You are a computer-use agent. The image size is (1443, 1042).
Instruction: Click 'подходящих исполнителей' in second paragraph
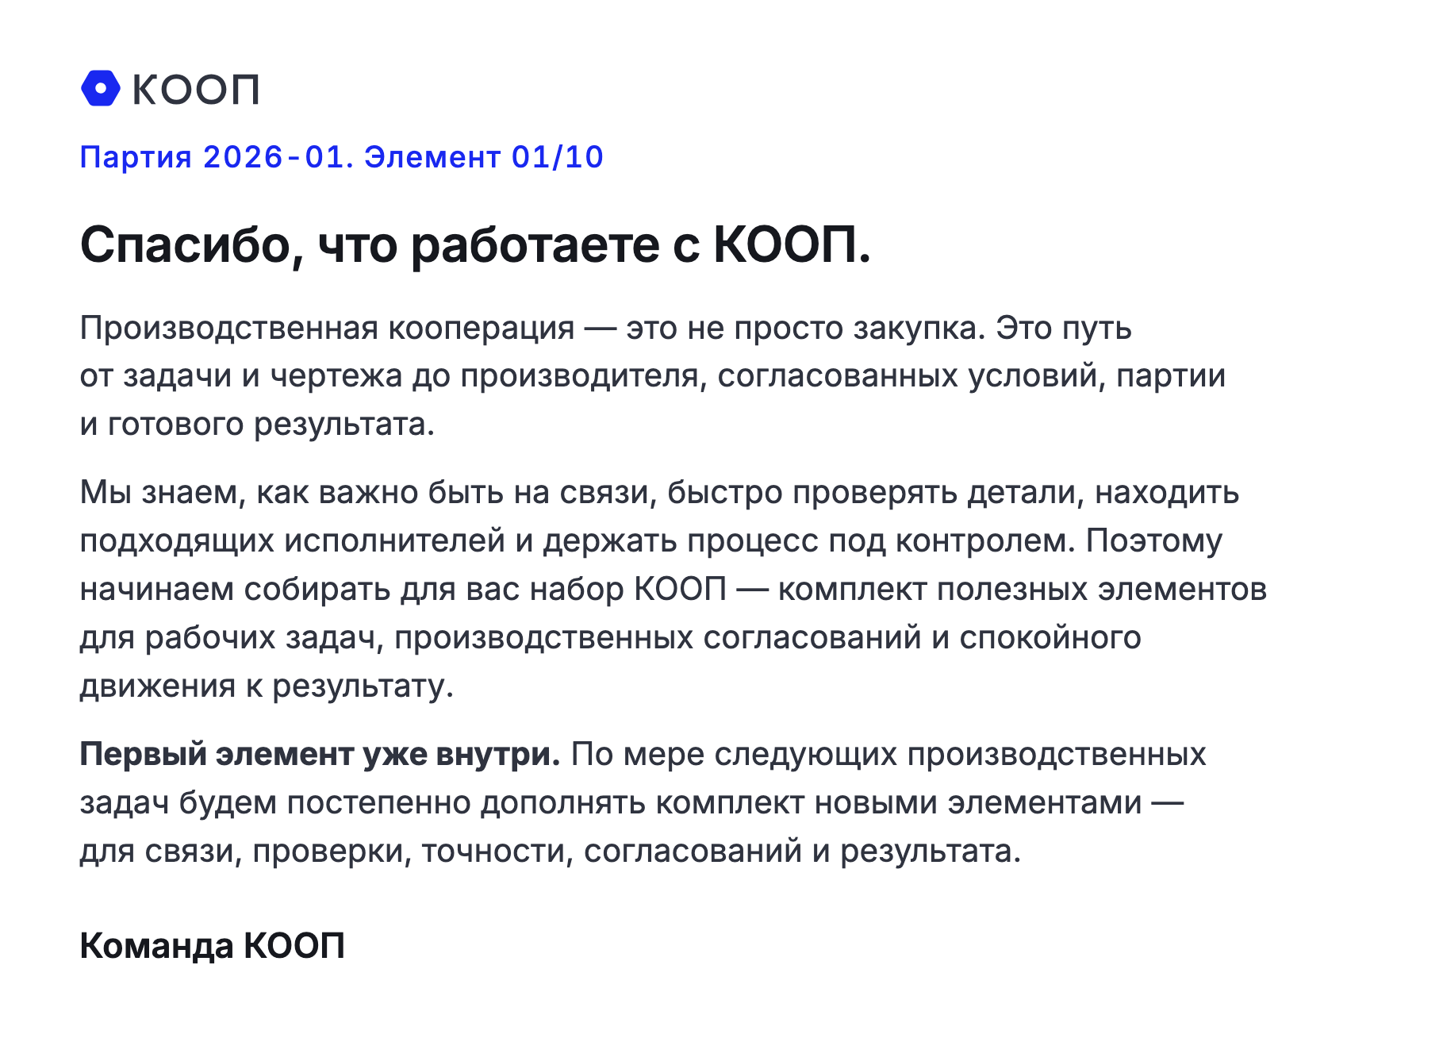pos(293,541)
